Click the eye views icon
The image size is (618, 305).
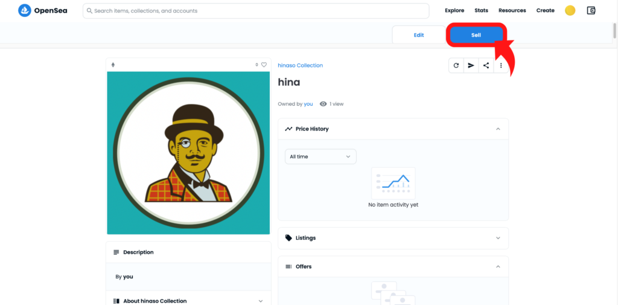(323, 104)
